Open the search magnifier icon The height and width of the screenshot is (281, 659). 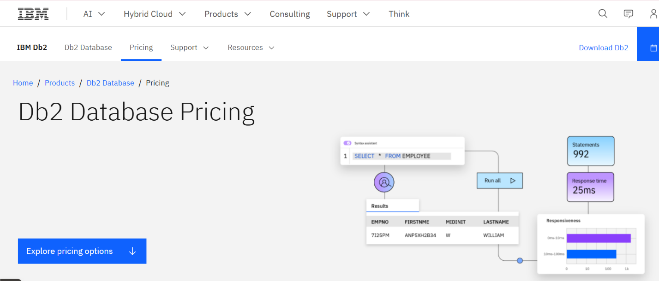(603, 14)
